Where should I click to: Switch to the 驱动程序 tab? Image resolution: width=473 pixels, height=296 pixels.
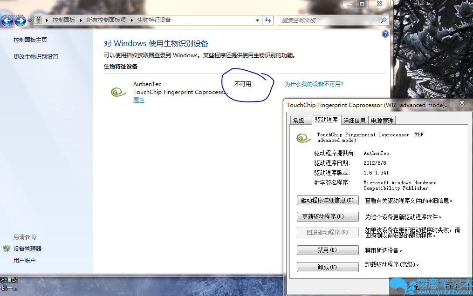click(x=326, y=120)
